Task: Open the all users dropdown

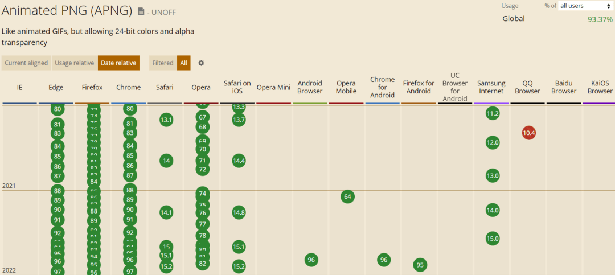Action: [x=585, y=6]
